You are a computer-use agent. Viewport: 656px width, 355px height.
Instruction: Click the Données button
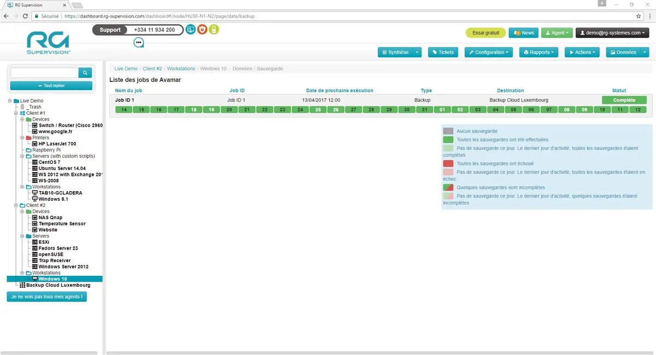coord(623,52)
